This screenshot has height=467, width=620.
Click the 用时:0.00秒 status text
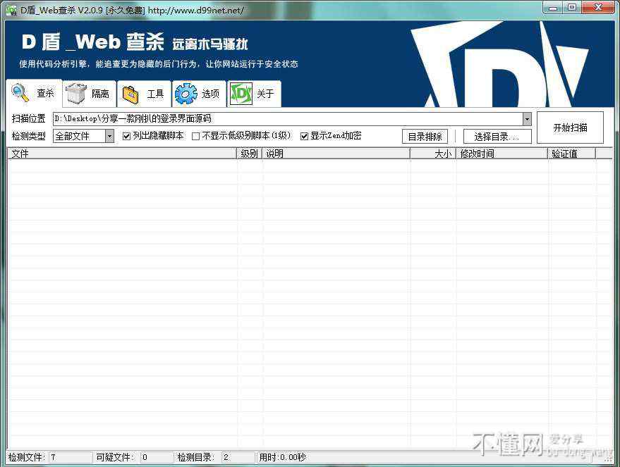coord(282,457)
